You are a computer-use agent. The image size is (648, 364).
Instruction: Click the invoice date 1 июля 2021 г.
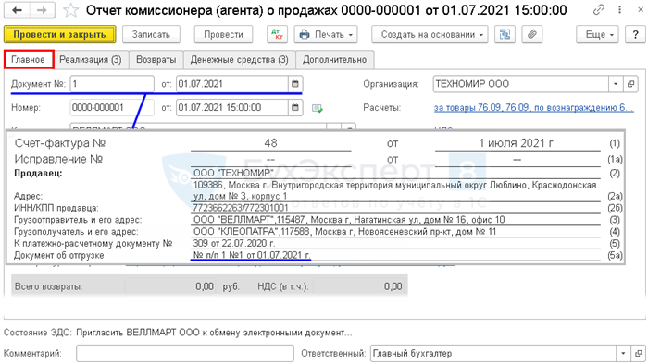[517, 143]
